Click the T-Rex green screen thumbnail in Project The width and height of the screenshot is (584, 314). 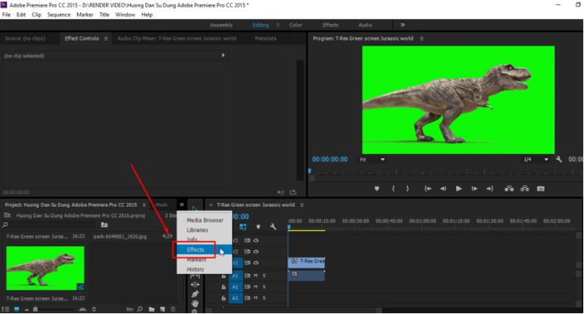45,268
